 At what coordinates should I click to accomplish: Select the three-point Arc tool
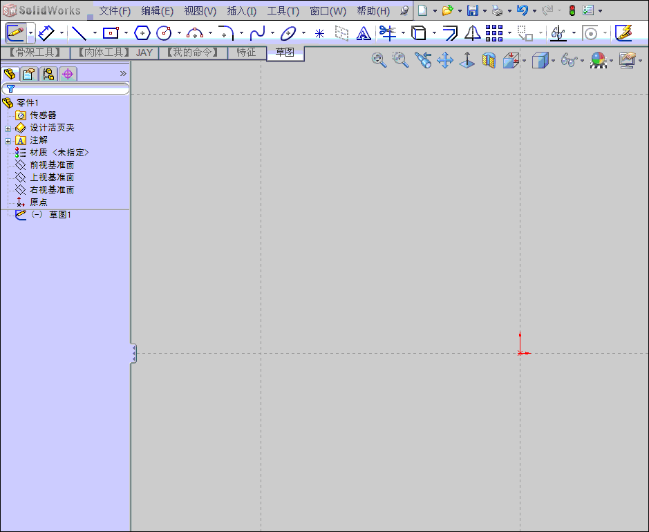(x=194, y=33)
